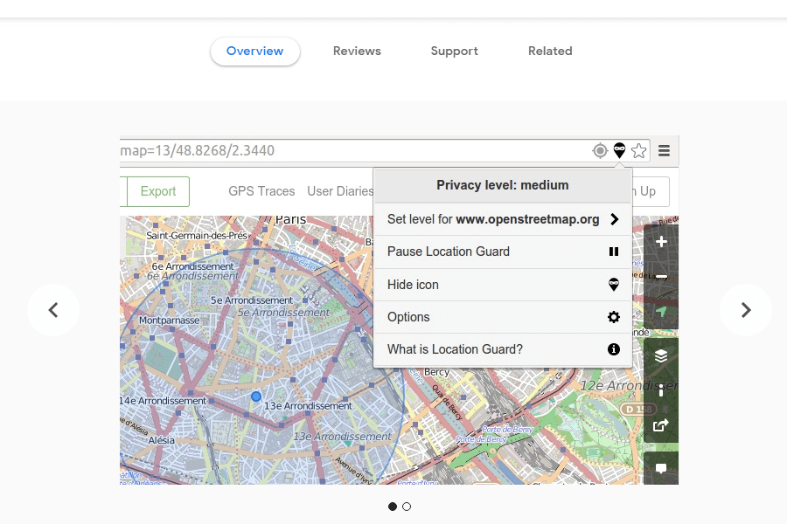Image resolution: width=787 pixels, height=524 pixels.
Task: Switch to the Reviews tab
Action: [x=357, y=51]
